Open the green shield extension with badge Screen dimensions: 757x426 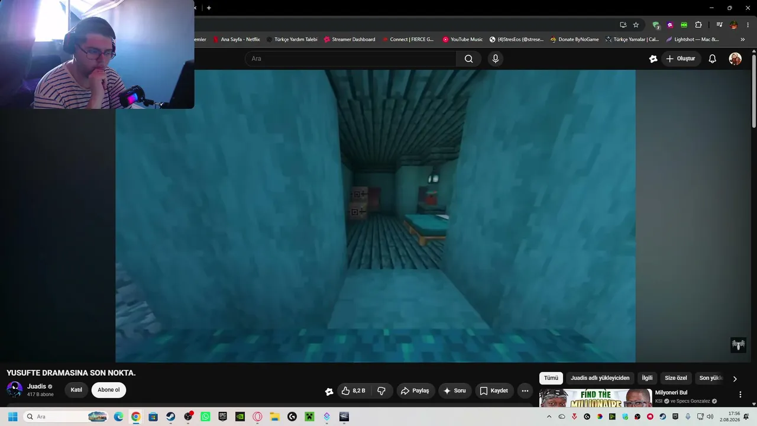(x=656, y=25)
